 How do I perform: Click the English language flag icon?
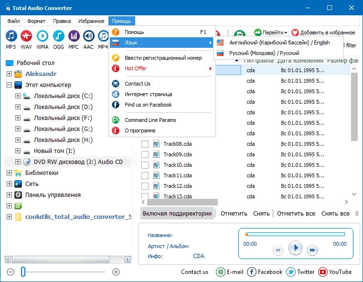pyautogui.click(x=220, y=43)
